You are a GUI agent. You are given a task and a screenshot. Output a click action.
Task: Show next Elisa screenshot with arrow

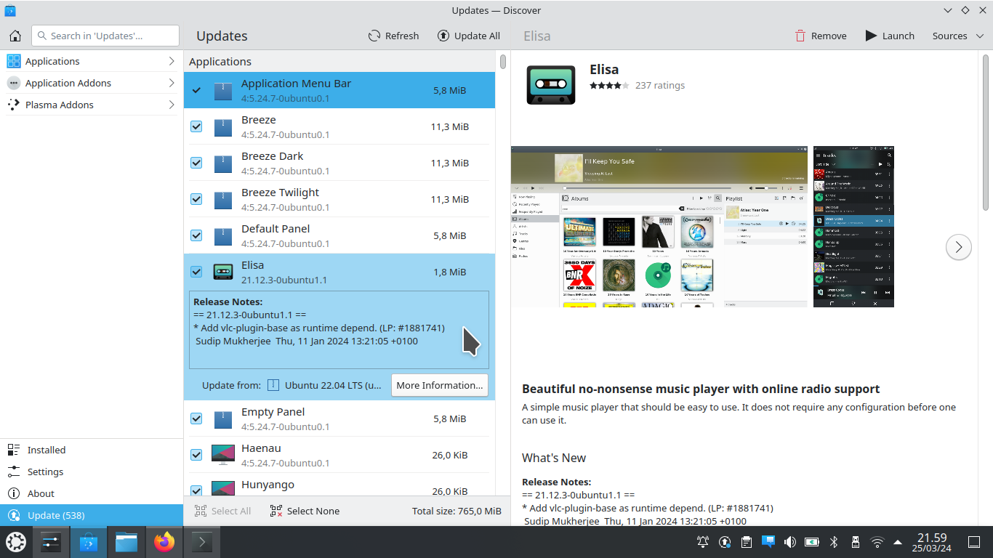point(958,247)
